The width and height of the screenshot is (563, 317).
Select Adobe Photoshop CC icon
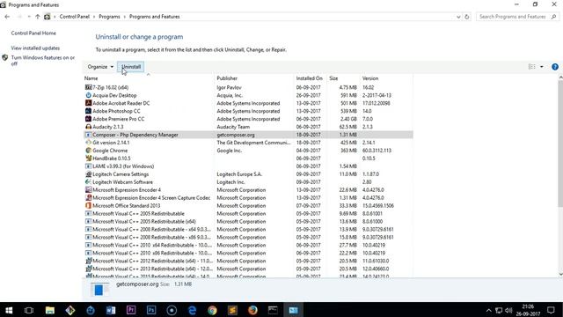[x=88, y=111]
